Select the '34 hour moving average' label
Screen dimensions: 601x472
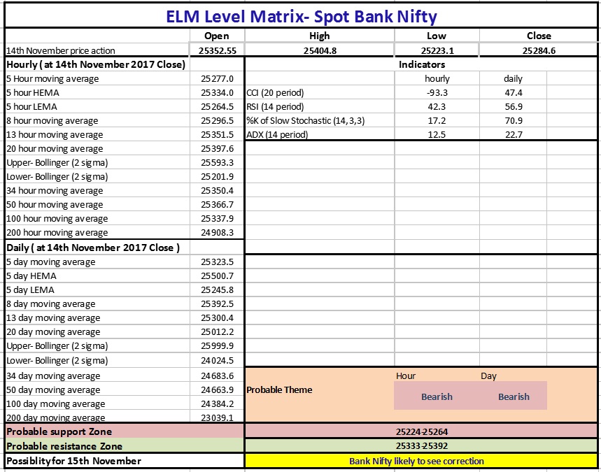point(55,190)
